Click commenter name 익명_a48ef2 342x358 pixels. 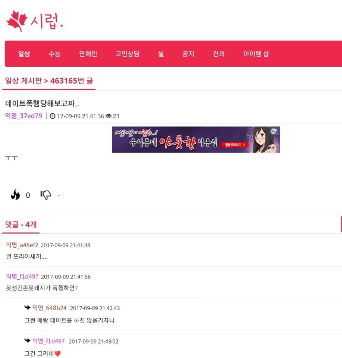pos(22,245)
